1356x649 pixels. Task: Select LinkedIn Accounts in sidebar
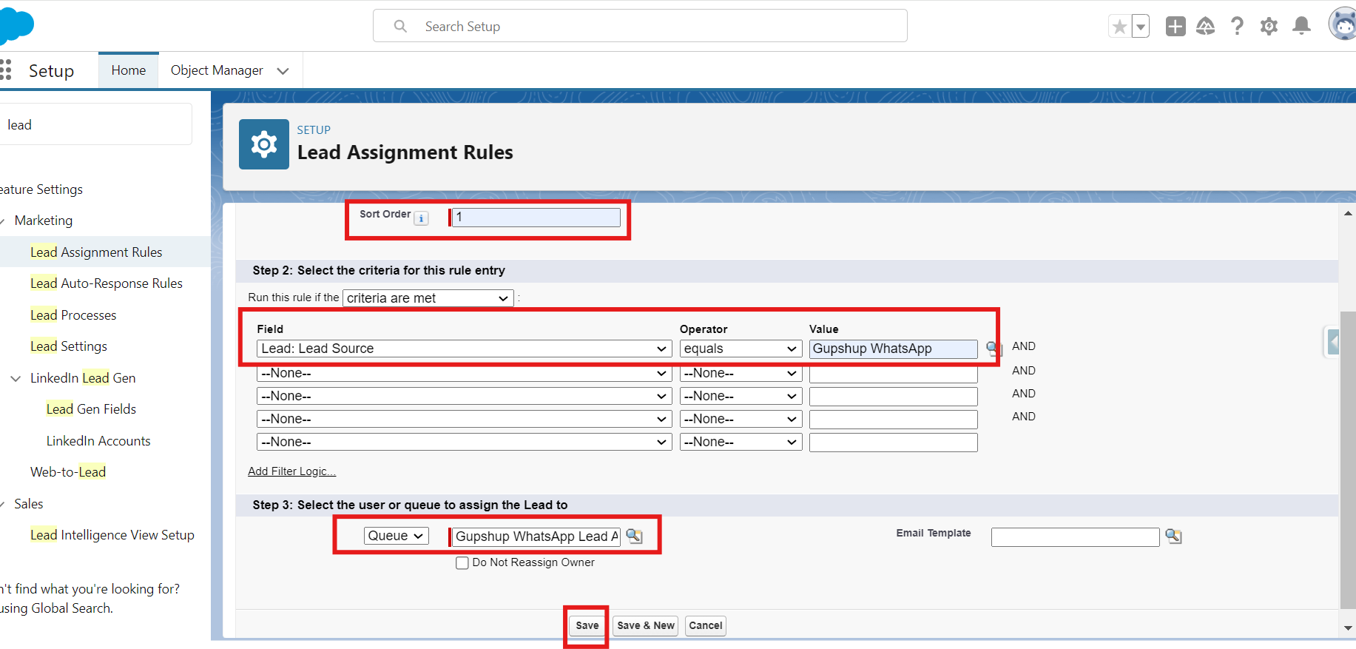pyautogui.click(x=98, y=441)
